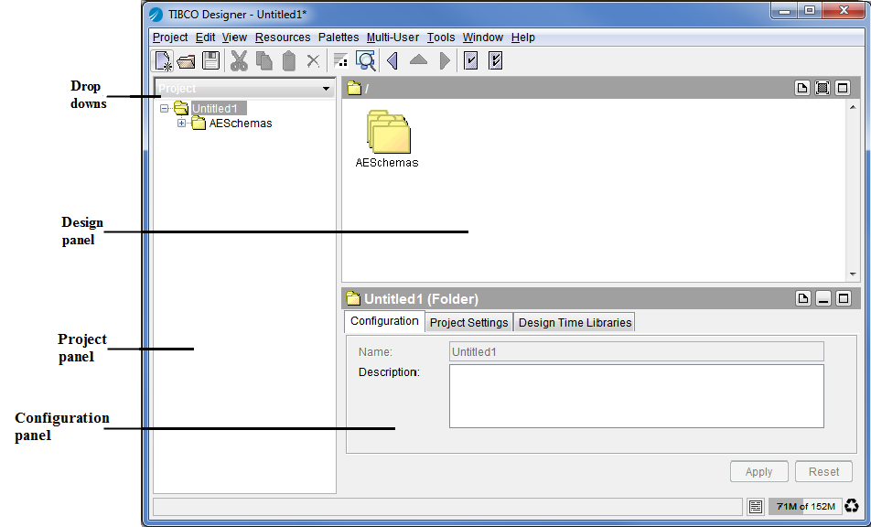This screenshot has width=871, height=527.
Task: Click the 71M of 152M memory bar
Action: [805, 507]
